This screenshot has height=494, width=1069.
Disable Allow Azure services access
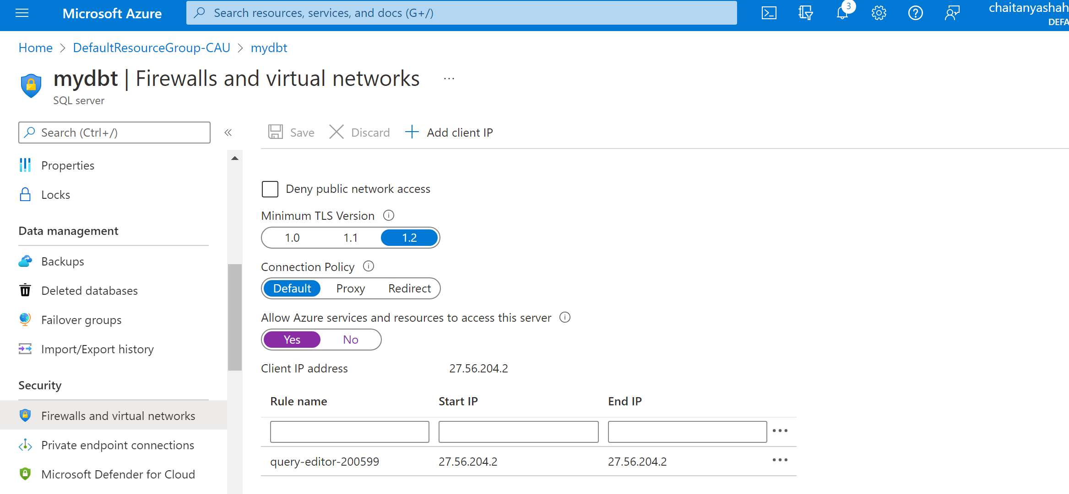(350, 339)
